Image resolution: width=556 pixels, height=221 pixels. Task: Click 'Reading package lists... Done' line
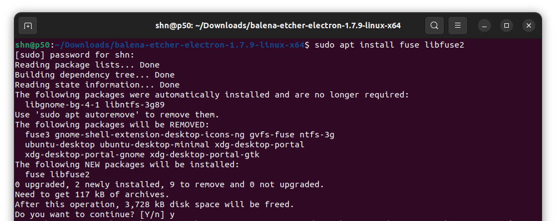pos(87,65)
